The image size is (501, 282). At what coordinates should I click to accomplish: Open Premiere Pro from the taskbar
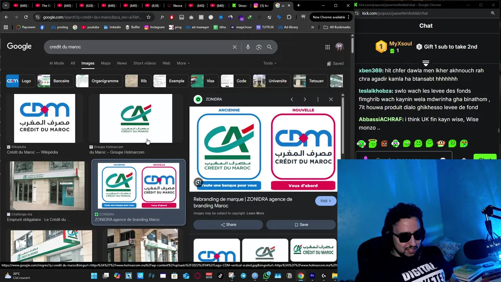click(x=312, y=276)
